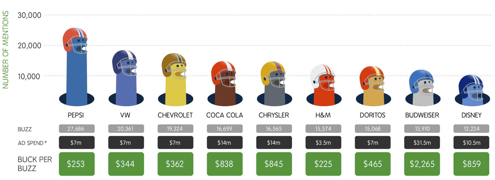Select the Coca Cola brown figure
The image size is (495, 180).
(x=225, y=83)
